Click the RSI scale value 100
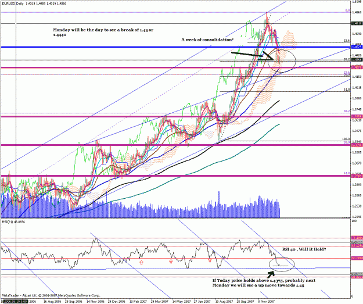This screenshot has height=304, width=363. 354,221
